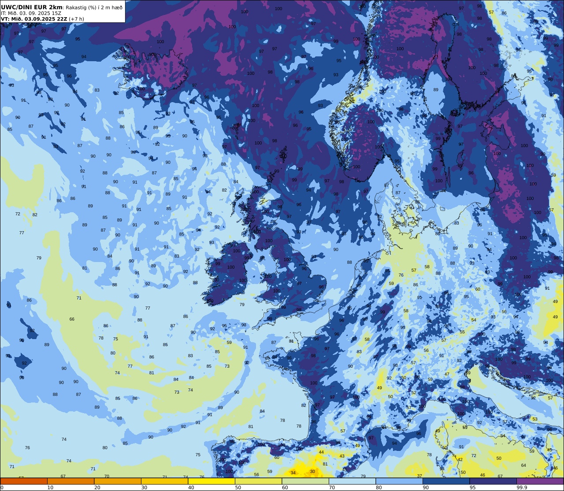
Task: Click the 95–99.9% indigo legend swatch
Action: click(x=493, y=481)
